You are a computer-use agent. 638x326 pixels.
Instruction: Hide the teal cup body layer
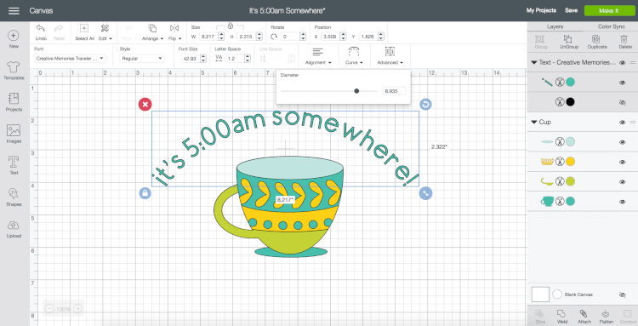pos(622,202)
